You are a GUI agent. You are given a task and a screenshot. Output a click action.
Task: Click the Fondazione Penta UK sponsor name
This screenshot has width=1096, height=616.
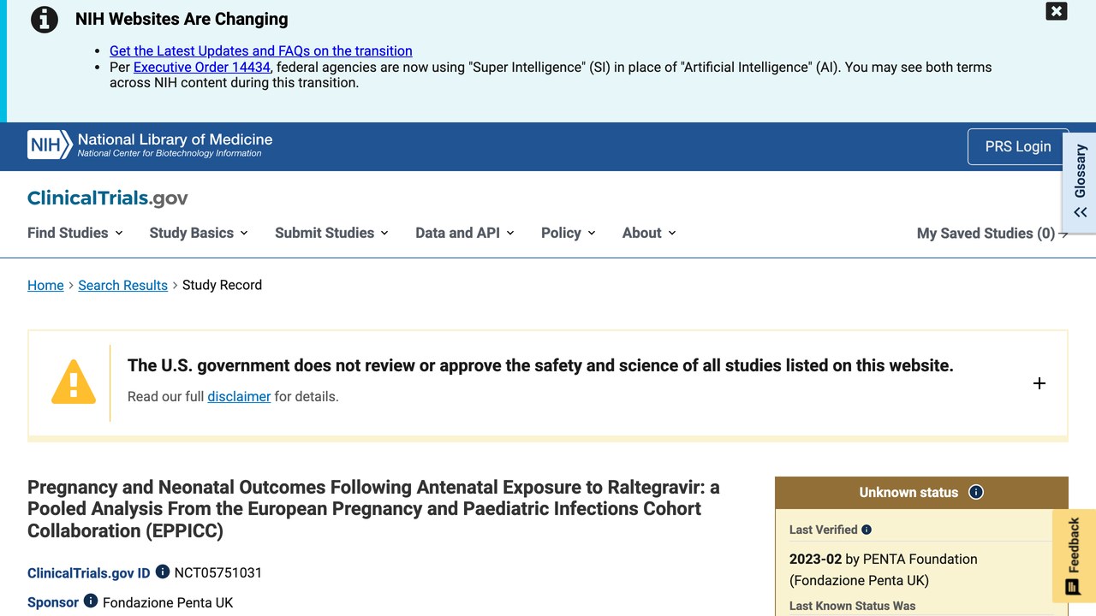click(168, 602)
